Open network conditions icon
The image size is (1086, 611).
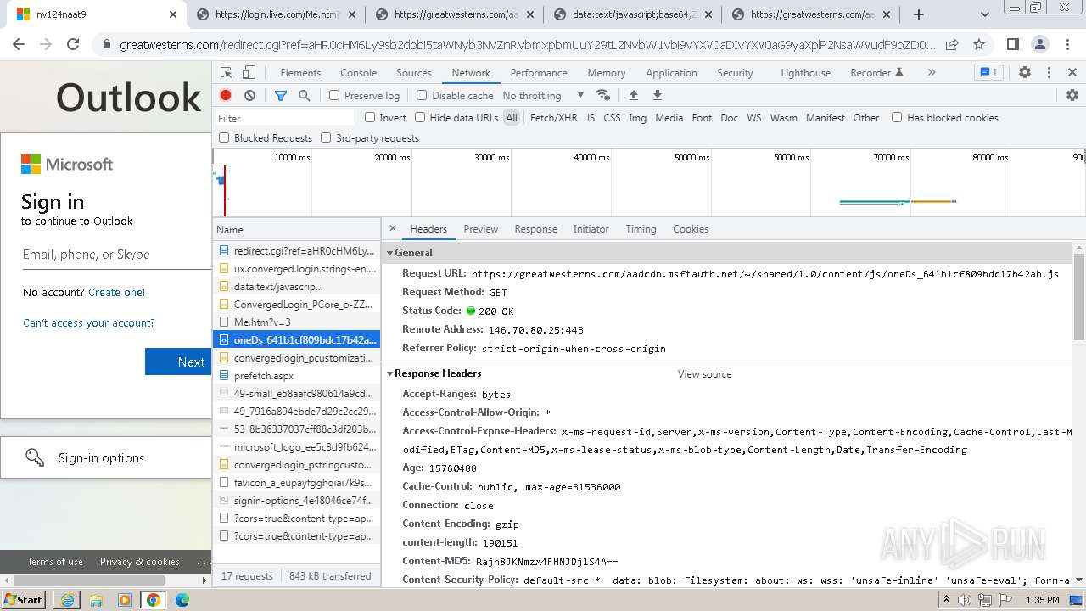[603, 96]
